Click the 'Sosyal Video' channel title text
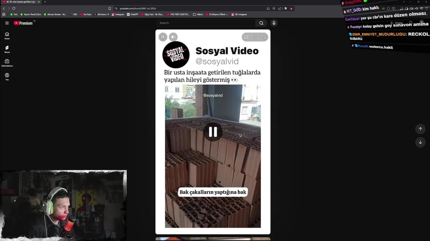Viewport: 430px width, 241px height. click(227, 51)
